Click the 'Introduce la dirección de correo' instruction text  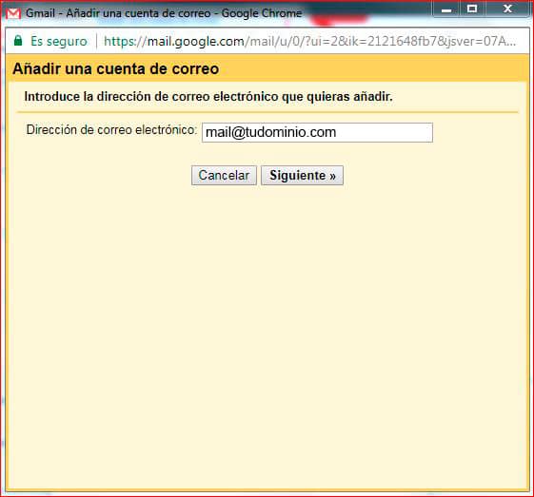(208, 97)
